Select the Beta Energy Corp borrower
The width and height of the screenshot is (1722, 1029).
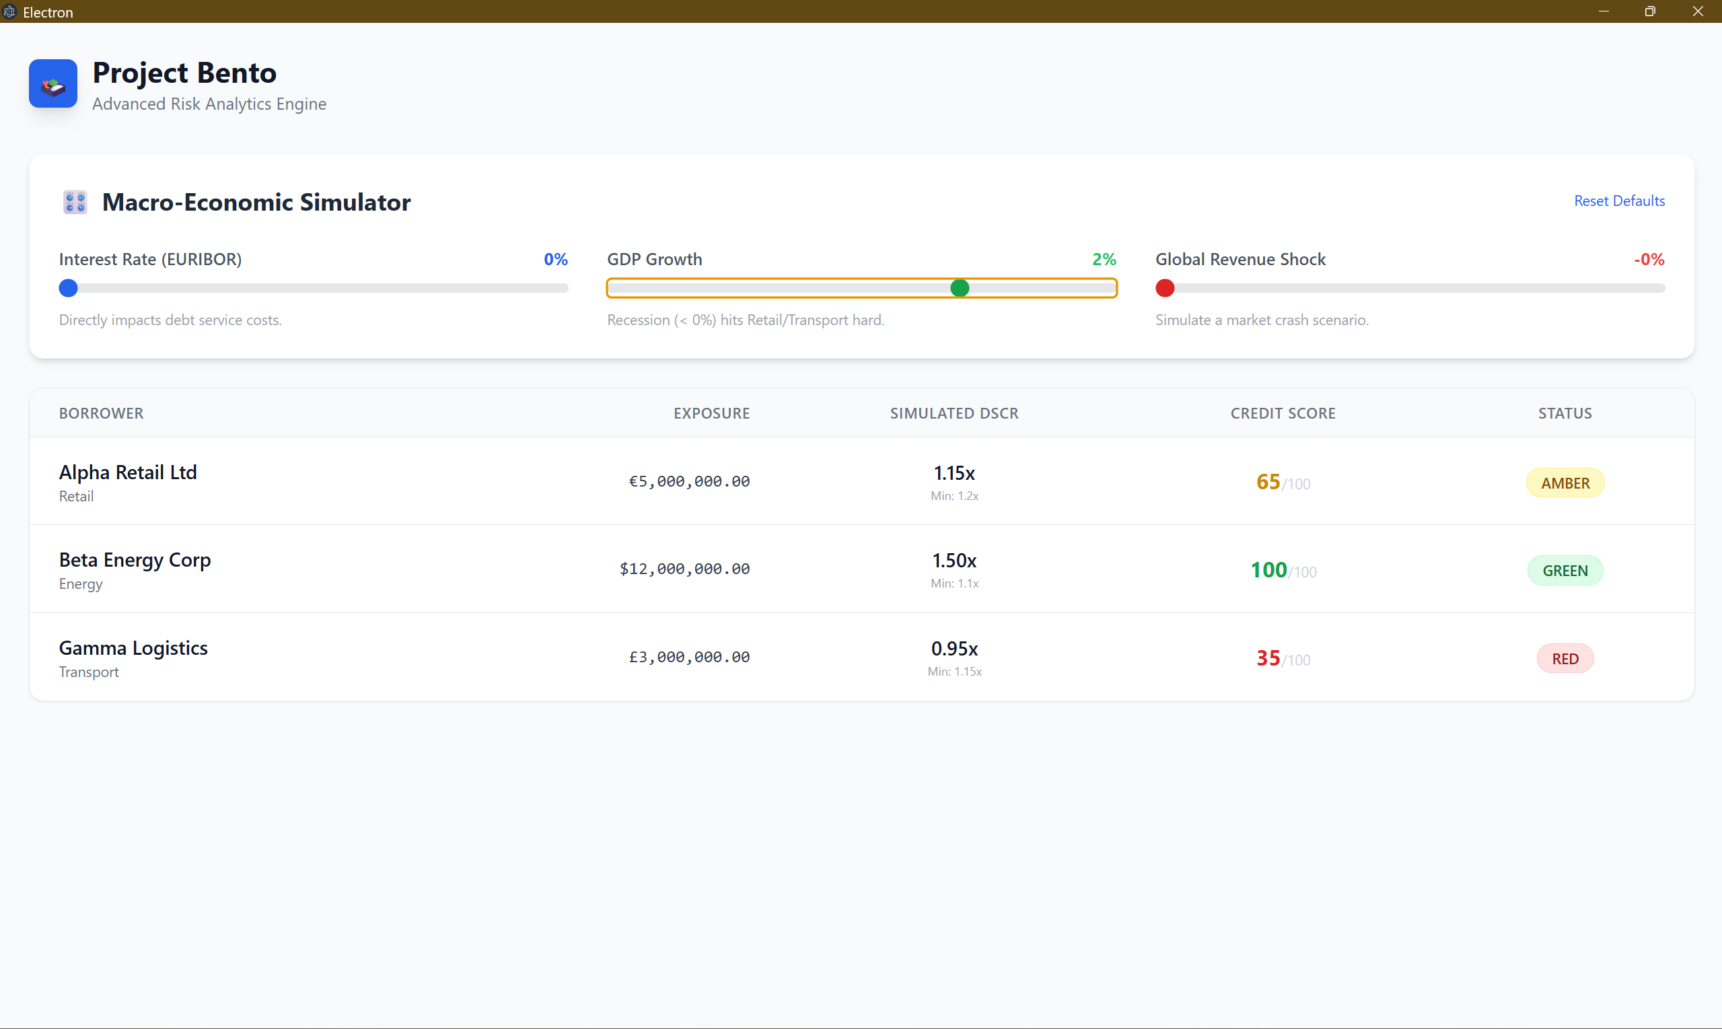click(x=135, y=561)
